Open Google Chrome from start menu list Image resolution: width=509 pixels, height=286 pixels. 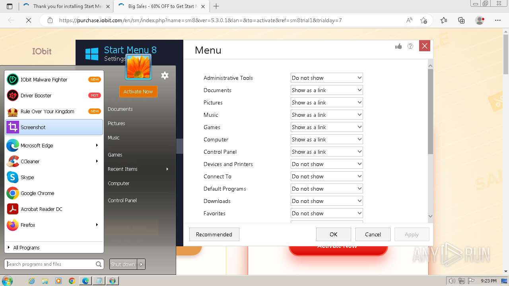tap(54, 193)
